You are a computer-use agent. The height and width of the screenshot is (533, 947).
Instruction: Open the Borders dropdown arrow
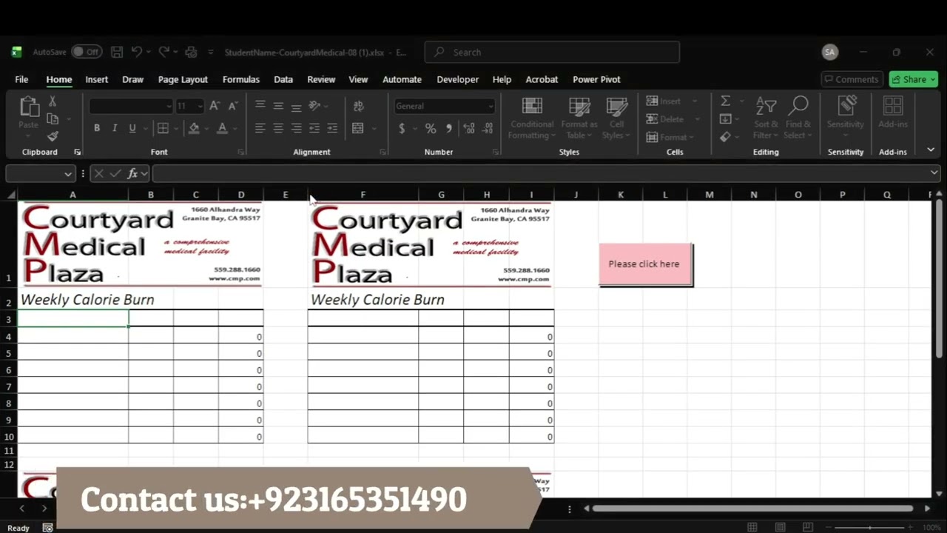(x=176, y=128)
